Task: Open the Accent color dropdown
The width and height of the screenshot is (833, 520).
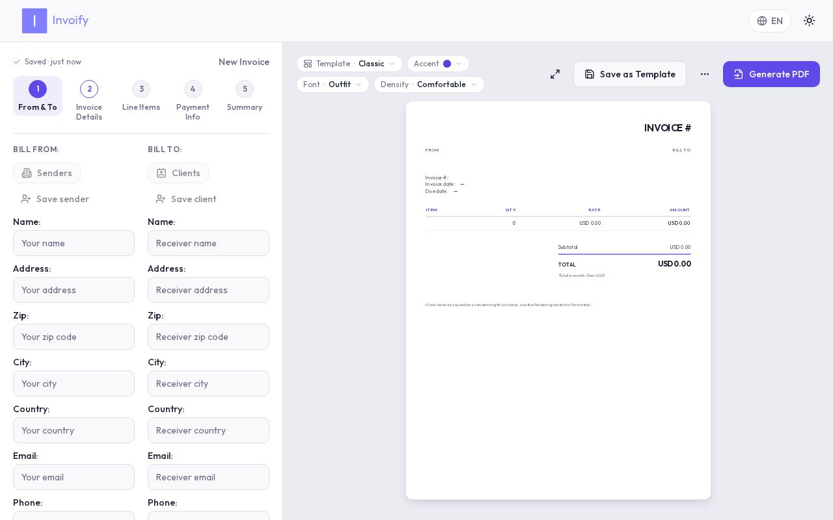Action: pyautogui.click(x=438, y=64)
